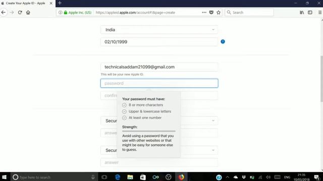Image resolution: width=323 pixels, height=181 pixels.
Task: Open the Windows Start menu
Action: 4,177
